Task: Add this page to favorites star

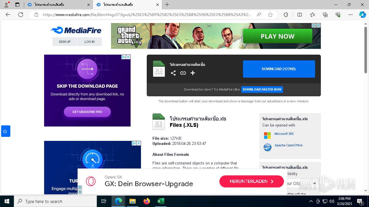Action: 270,15
